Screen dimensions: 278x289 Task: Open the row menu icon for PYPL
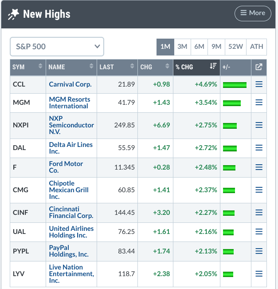pyautogui.click(x=259, y=251)
